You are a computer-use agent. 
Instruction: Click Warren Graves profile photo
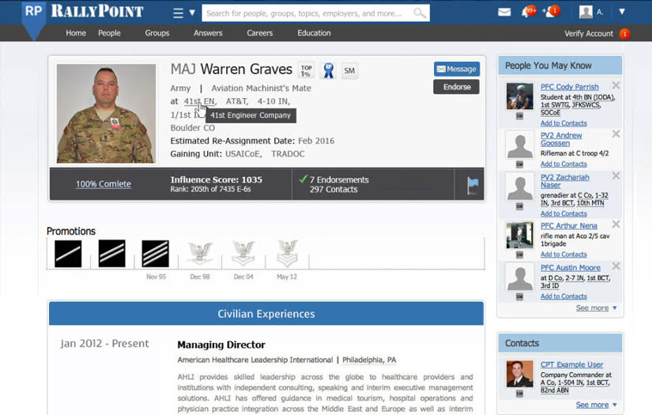tap(107, 113)
